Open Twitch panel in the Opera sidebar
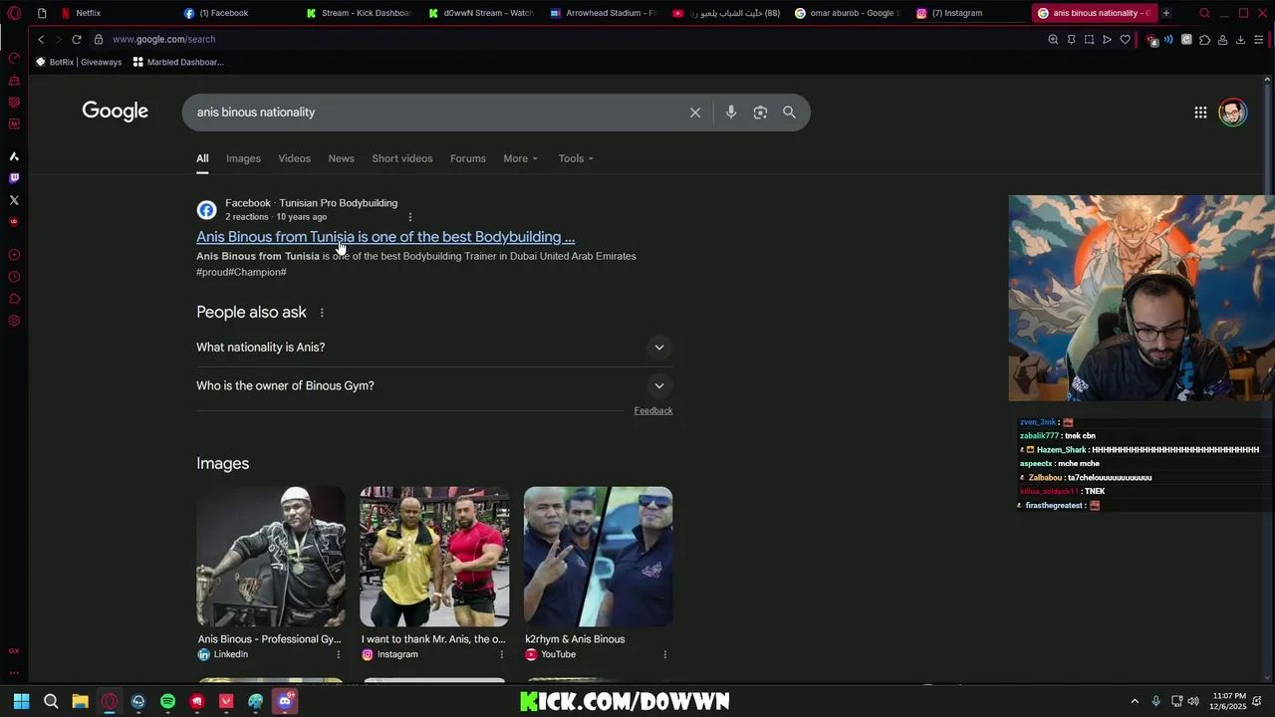Screen dimensions: 1275x717 coord(14,178)
